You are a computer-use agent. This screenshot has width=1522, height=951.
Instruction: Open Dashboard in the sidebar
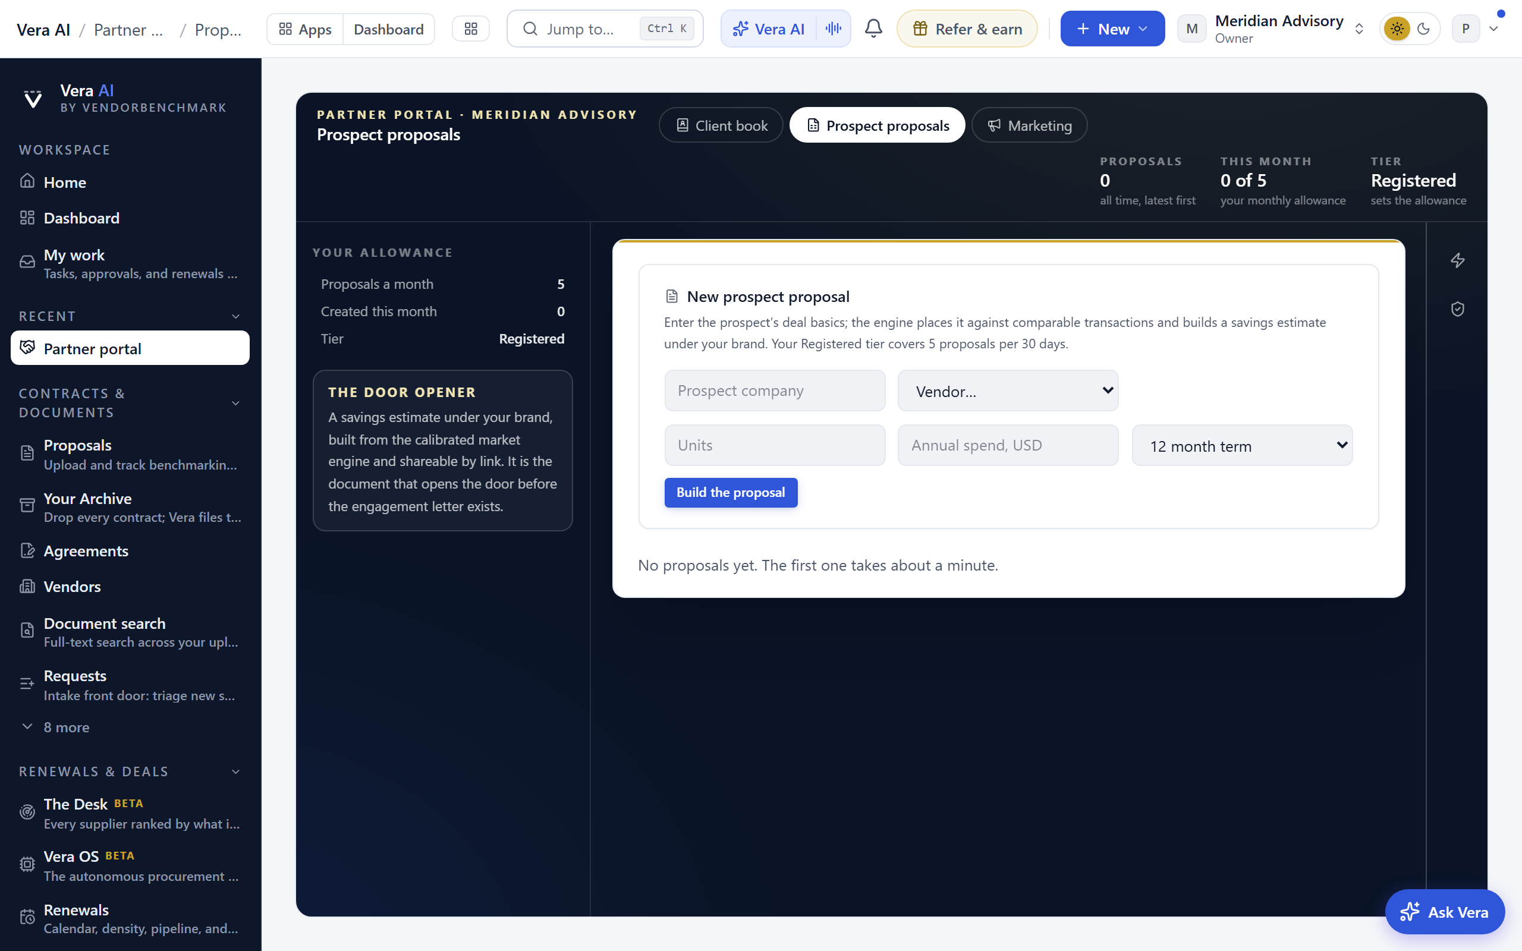[130, 218]
